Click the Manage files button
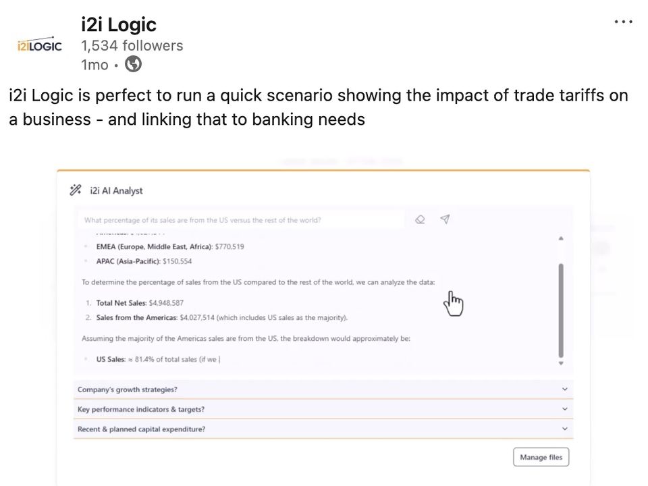Image resolution: width=648 pixels, height=486 pixels. tap(541, 457)
